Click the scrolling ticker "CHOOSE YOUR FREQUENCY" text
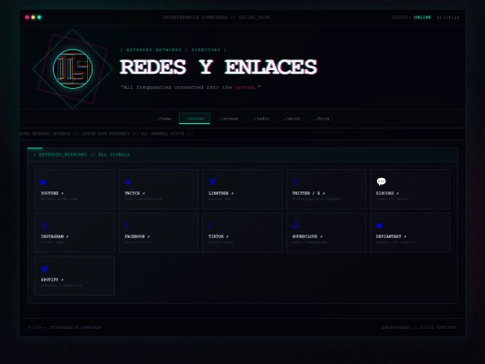This screenshot has width=485, height=364. coord(105,134)
